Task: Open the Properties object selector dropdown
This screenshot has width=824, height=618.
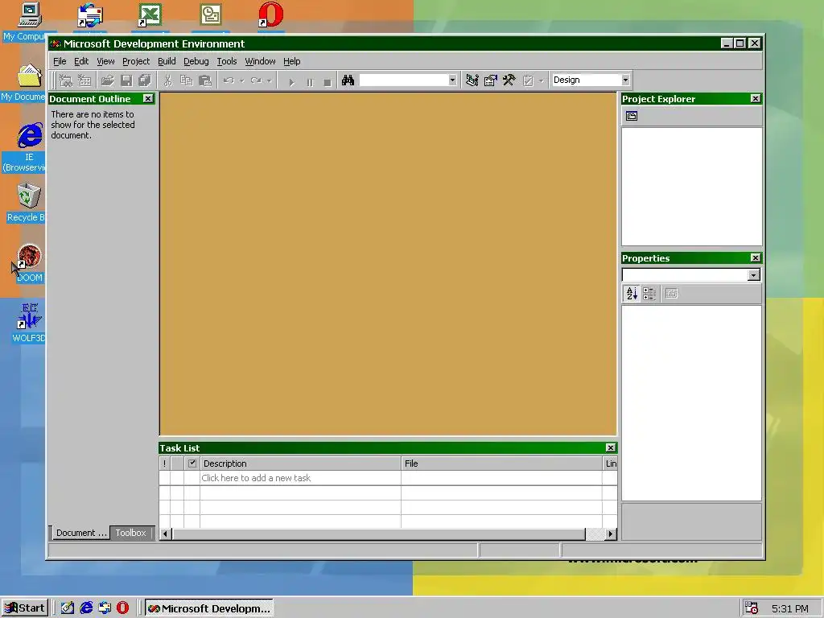Action: (753, 275)
